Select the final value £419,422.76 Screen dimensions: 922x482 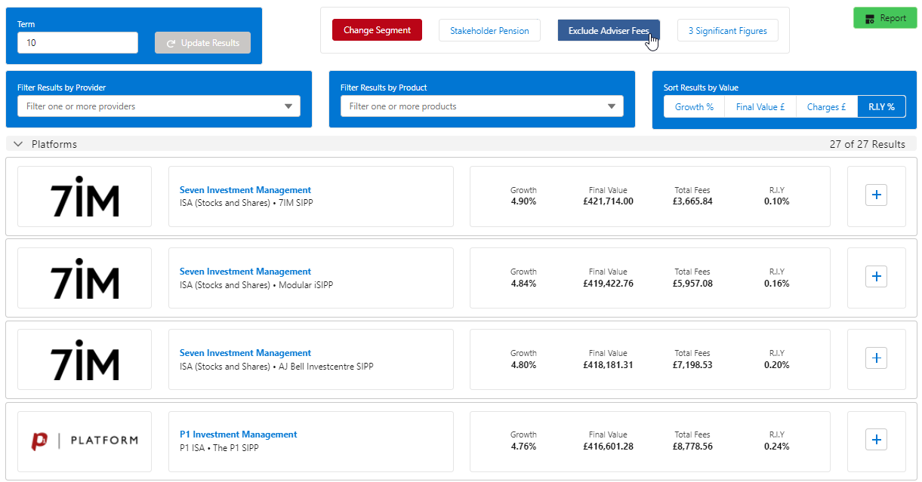[608, 284]
